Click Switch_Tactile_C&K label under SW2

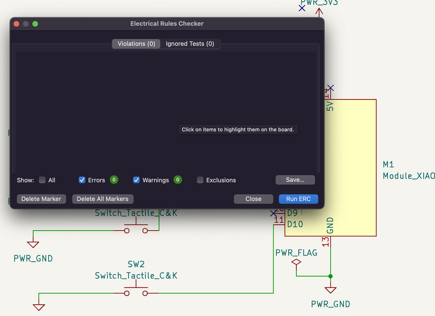[x=136, y=276]
